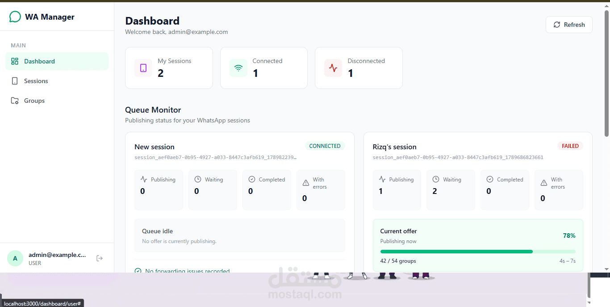Click the "Welcome back, admin@example.com" text

tap(176, 32)
